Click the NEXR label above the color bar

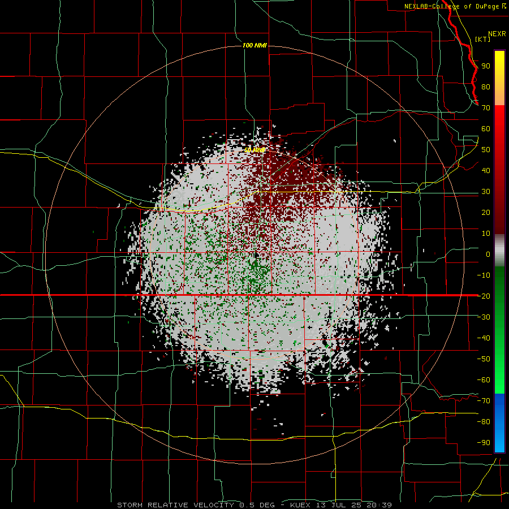(497, 34)
